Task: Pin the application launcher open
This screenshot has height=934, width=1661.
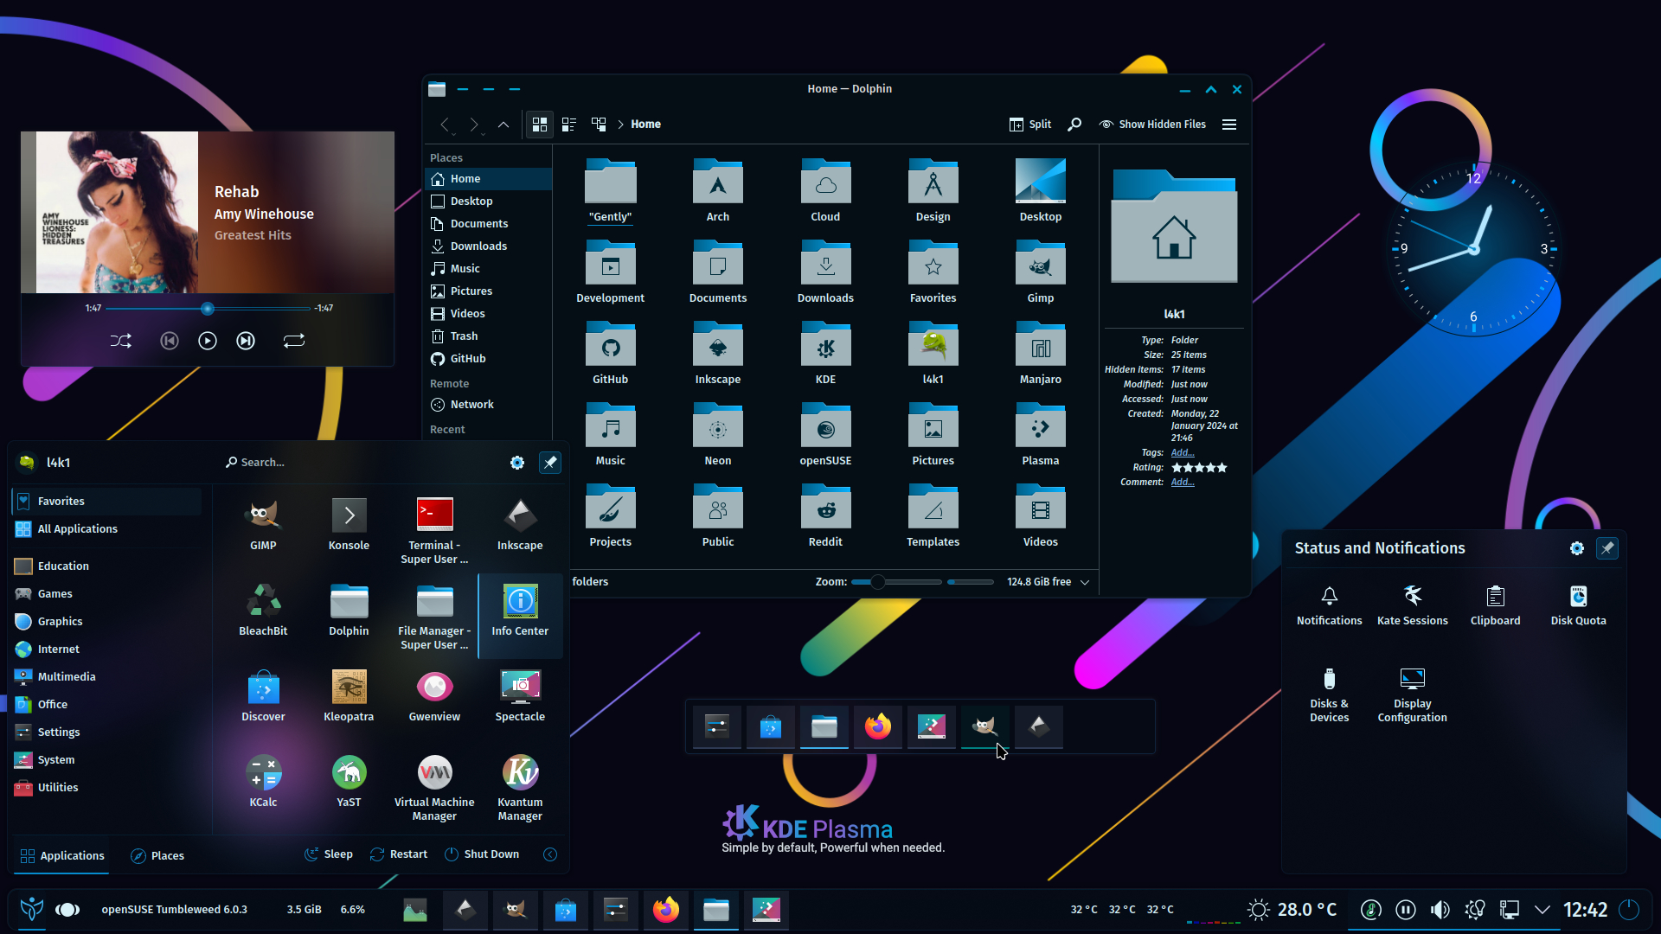Action: [550, 463]
